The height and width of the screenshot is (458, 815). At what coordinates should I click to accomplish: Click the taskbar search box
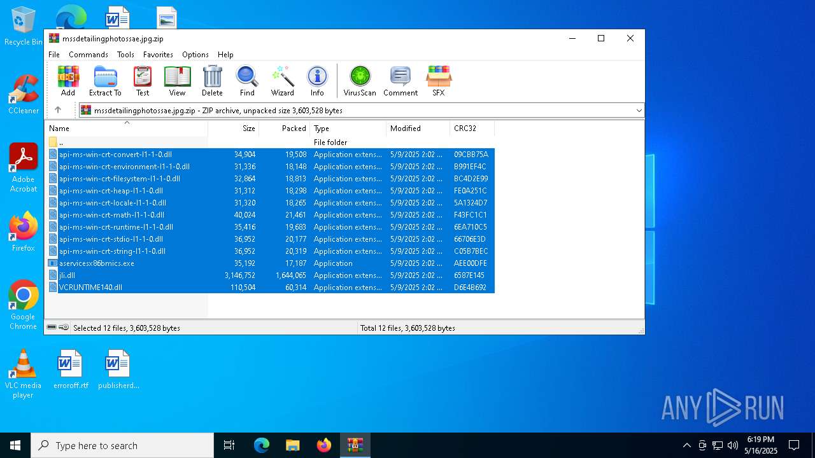click(122, 445)
